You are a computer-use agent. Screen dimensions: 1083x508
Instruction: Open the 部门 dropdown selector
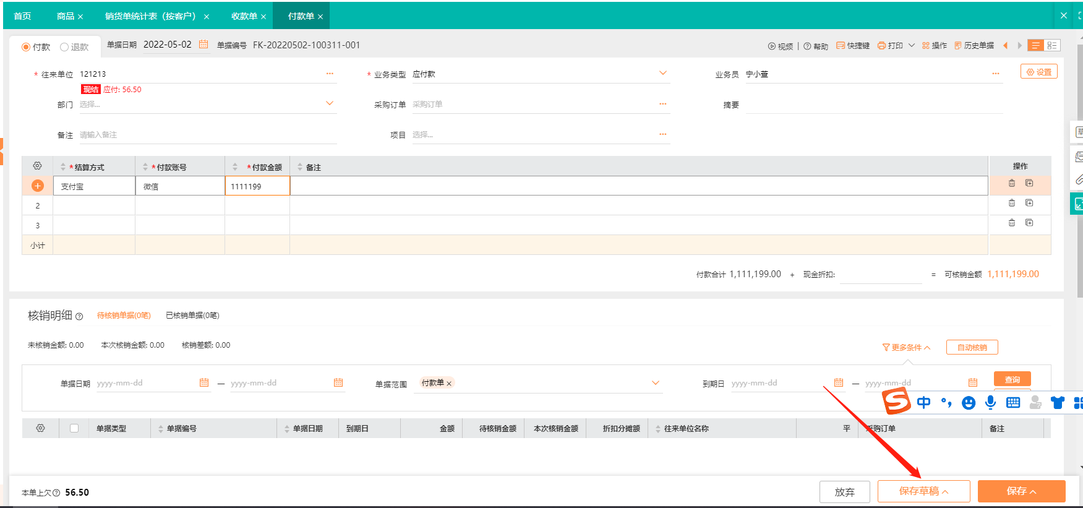tap(330, 104)
